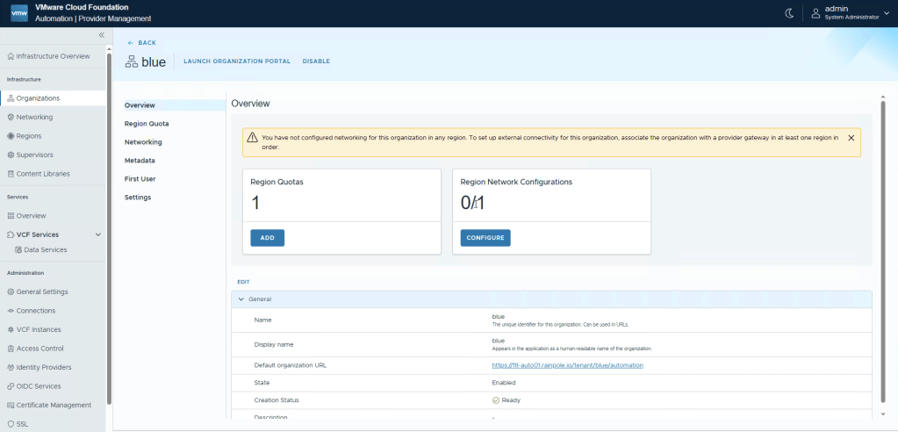The image size is (898, 432).
Task: Collapse the General section
Action: 241,299
